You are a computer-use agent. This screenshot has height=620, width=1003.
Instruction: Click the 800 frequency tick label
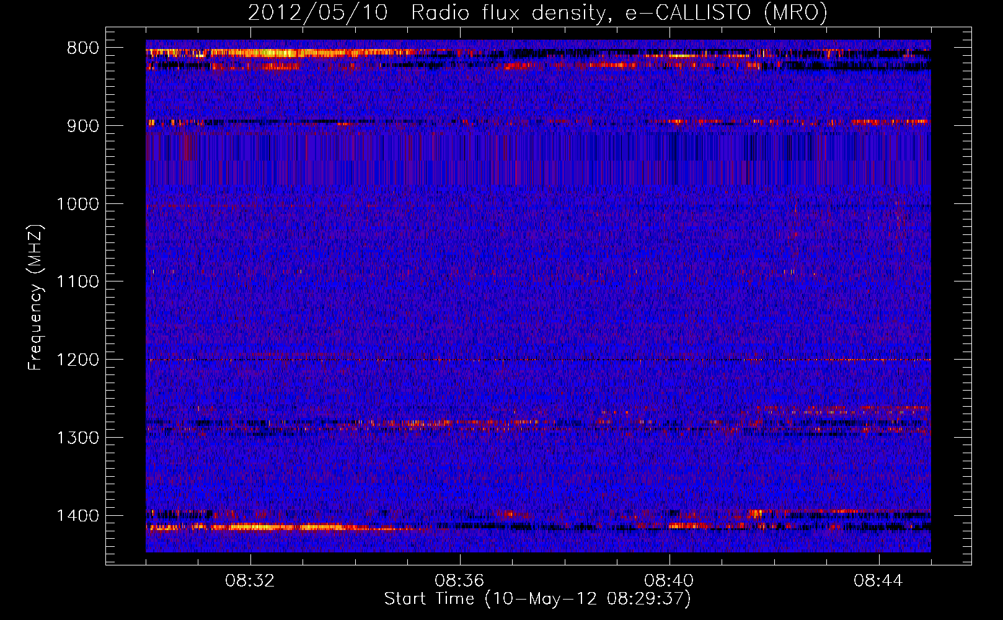pyautogui.click(x=82, y=48)
